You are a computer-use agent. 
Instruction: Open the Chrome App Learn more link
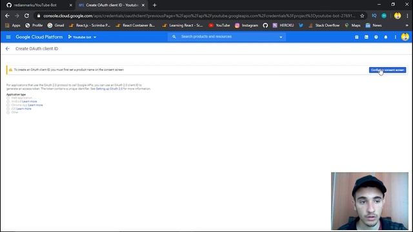coord(35,105)
